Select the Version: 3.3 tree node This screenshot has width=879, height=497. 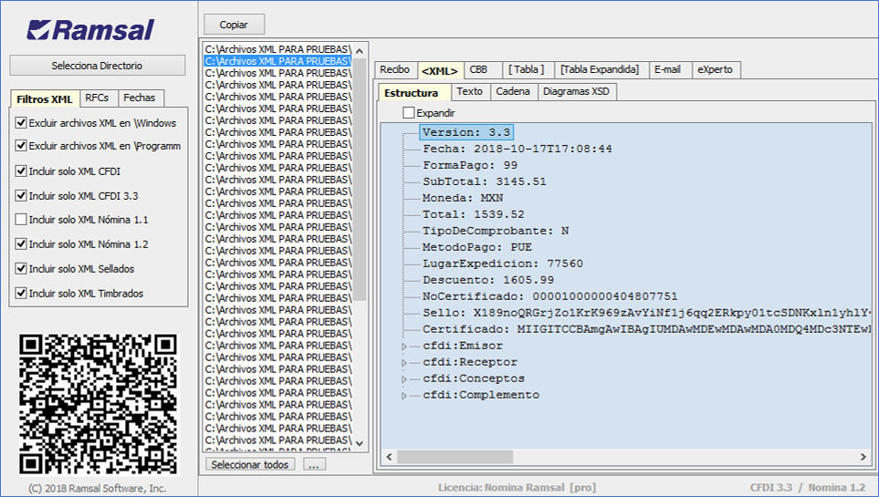[466, 132]
